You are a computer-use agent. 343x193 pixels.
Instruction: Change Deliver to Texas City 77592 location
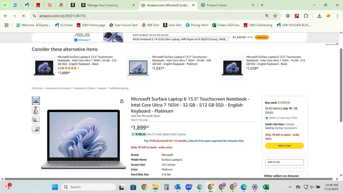283,118
